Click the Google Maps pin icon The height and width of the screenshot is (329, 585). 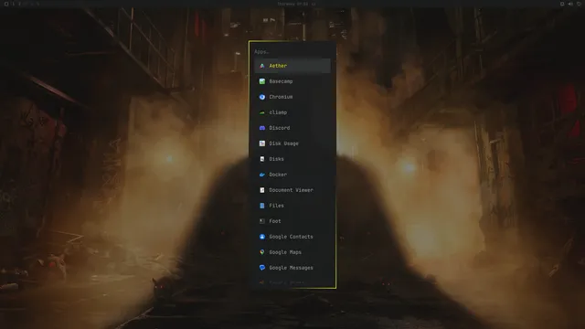[x=262, y=252]
